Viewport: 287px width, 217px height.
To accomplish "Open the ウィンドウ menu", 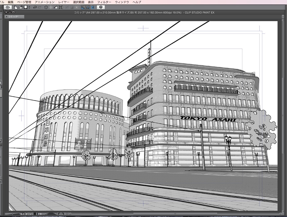I will pos(122,2).
